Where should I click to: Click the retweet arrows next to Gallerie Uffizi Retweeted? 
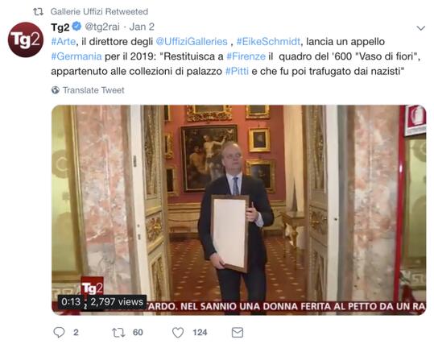(x=38, y=11)
